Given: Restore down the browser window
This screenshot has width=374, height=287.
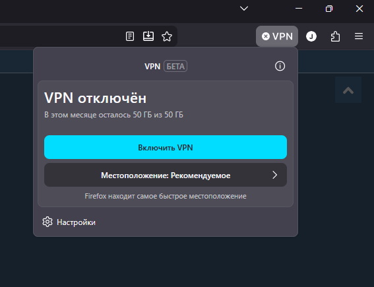Looking at the screenshot, I should point(329,9).
